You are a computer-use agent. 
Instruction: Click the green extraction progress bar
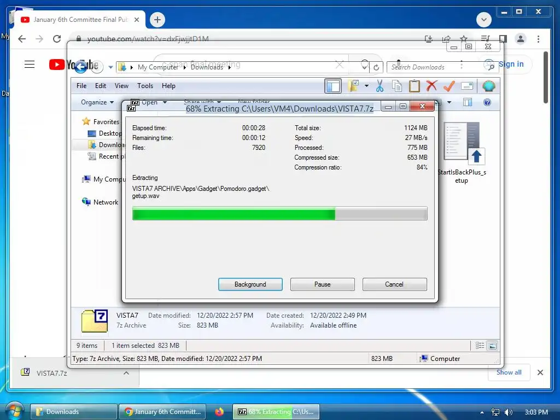pyautogui.click(x=279, y=213)
